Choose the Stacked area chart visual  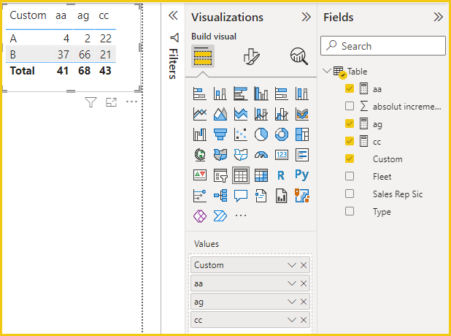click(241, 114)
